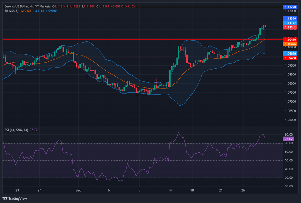Click the 1.09660 lower band price label
Screen dimensions: 301x203
point(290,53)
